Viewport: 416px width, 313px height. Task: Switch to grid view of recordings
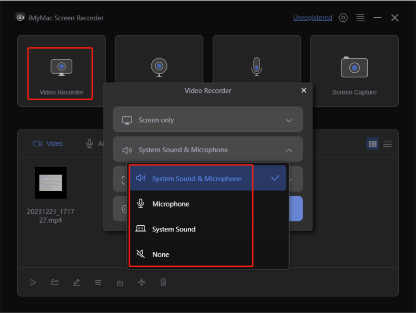pos(372,144)
